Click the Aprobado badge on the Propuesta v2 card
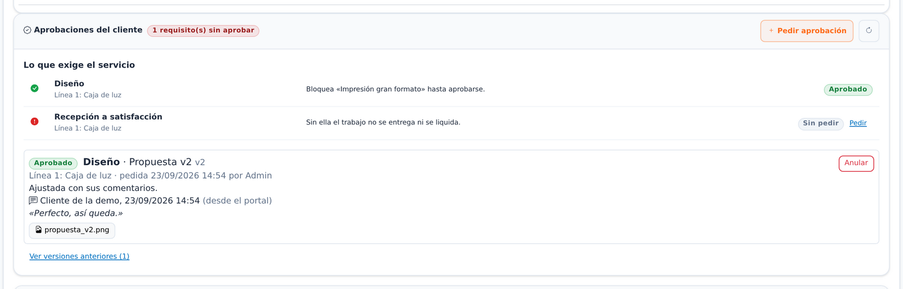Image resolution: width=903 pixels, height=289 pixels. [x=53, y=163]
